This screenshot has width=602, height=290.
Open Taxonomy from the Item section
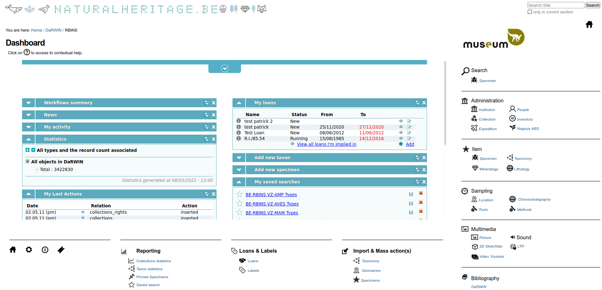click(x=523, y=158)
